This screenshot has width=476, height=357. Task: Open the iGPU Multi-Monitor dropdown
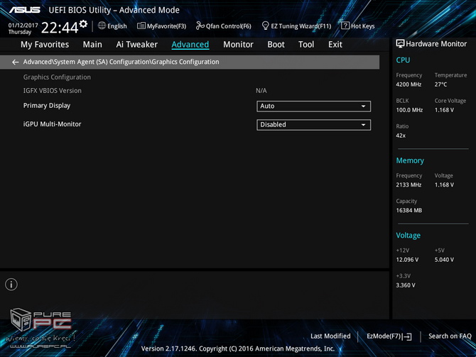[313, 125]
